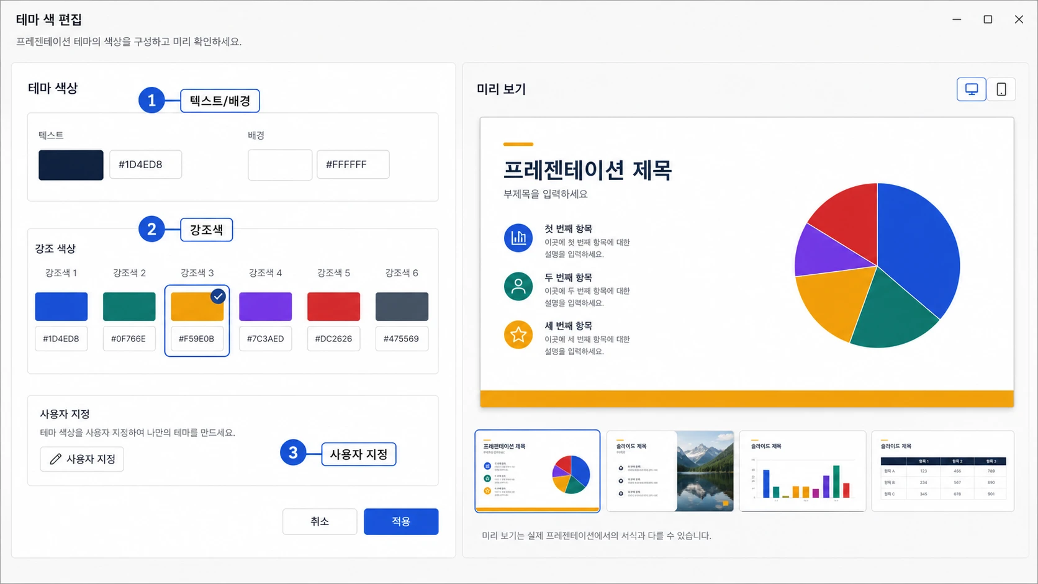The height and width of the screenshot is (584, 1038).
Task: Edit the 텍스트 hex field #1D4ED8
Action: coord(146,164)
